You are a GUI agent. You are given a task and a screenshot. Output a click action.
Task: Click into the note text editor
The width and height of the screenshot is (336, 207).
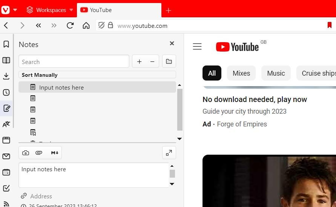pyautogui.click(x=94, y=175)
